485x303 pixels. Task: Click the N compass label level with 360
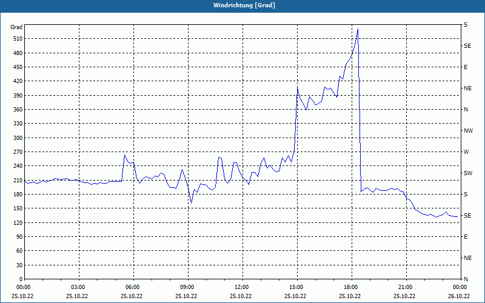(466, 110)
